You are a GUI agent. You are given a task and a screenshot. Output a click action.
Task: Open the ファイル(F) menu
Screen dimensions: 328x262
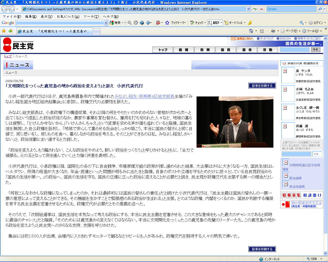tap(12, 16)
